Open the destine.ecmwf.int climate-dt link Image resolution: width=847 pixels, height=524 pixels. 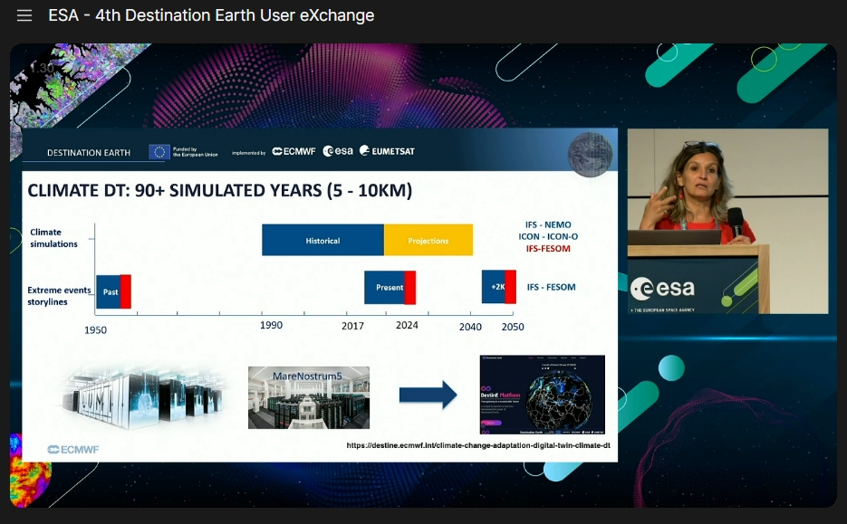(478, 446)
